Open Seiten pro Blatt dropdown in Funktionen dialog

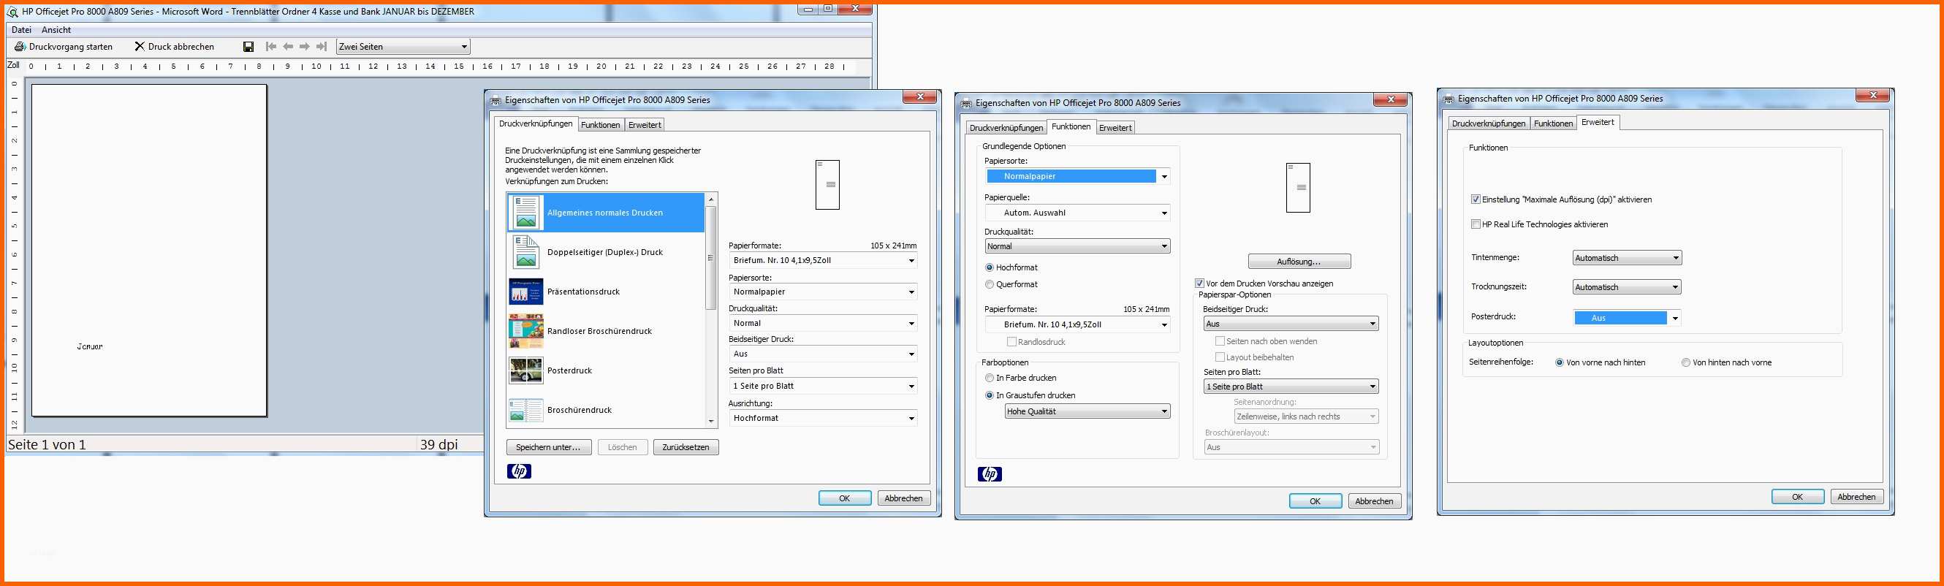coord(1291,387)
